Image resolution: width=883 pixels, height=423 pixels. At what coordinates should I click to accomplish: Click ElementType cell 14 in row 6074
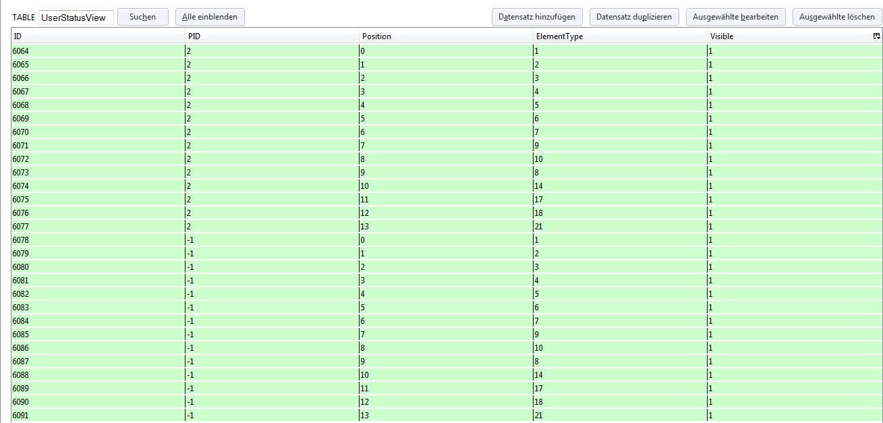point(620,186)
